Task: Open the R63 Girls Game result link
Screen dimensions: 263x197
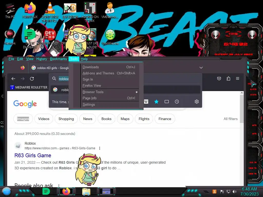Action: pyautogui.click(x=33, y=155)
